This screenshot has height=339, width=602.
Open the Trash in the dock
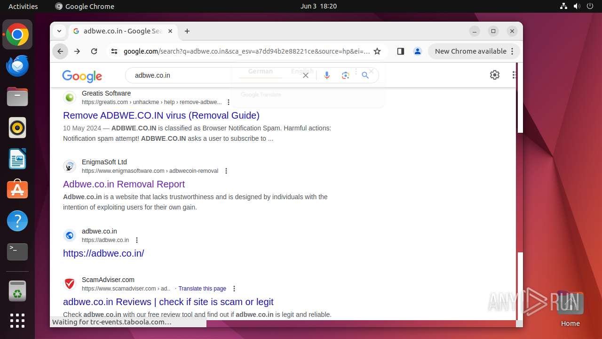17,291
